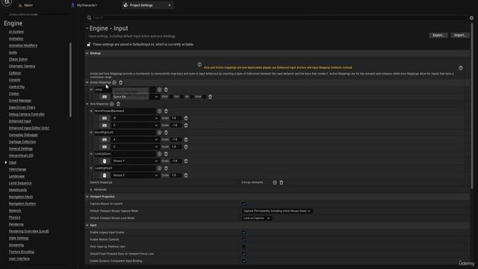This screenshot has width=478, height=269.
Task: Open Physics settings in sidebar
Action: (14, 217)
